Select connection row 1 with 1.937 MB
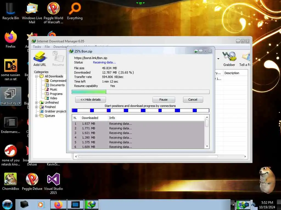The height and width of the screenshot is (210, 281). click(138, 124)
